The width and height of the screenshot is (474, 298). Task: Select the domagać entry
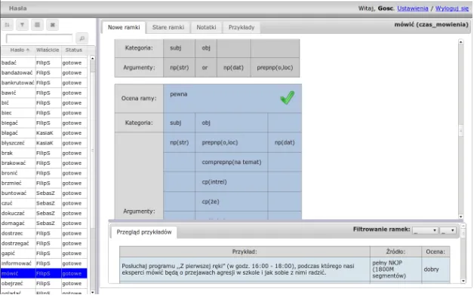44,223
